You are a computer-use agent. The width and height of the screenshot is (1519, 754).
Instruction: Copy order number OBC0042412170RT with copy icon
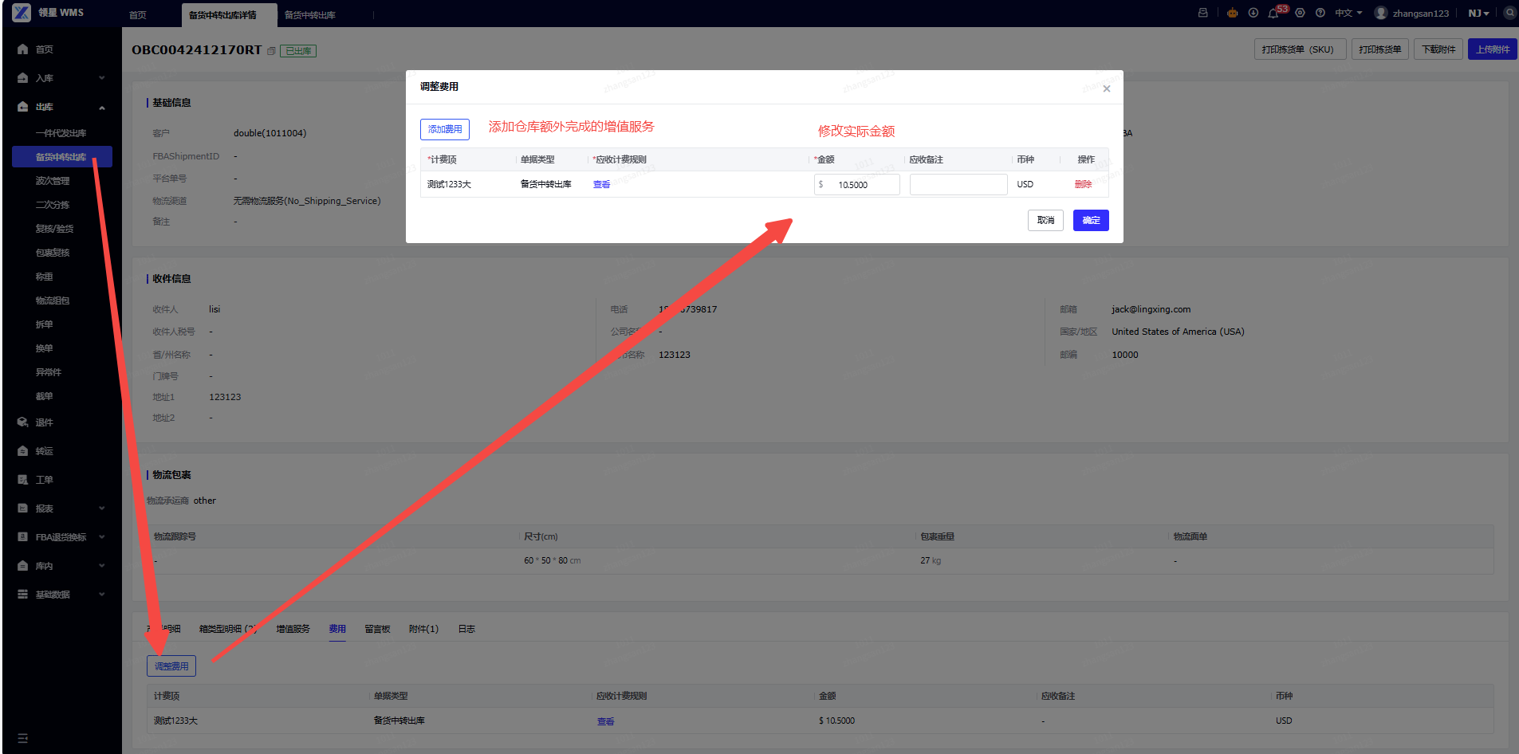(x=271, y=51)
